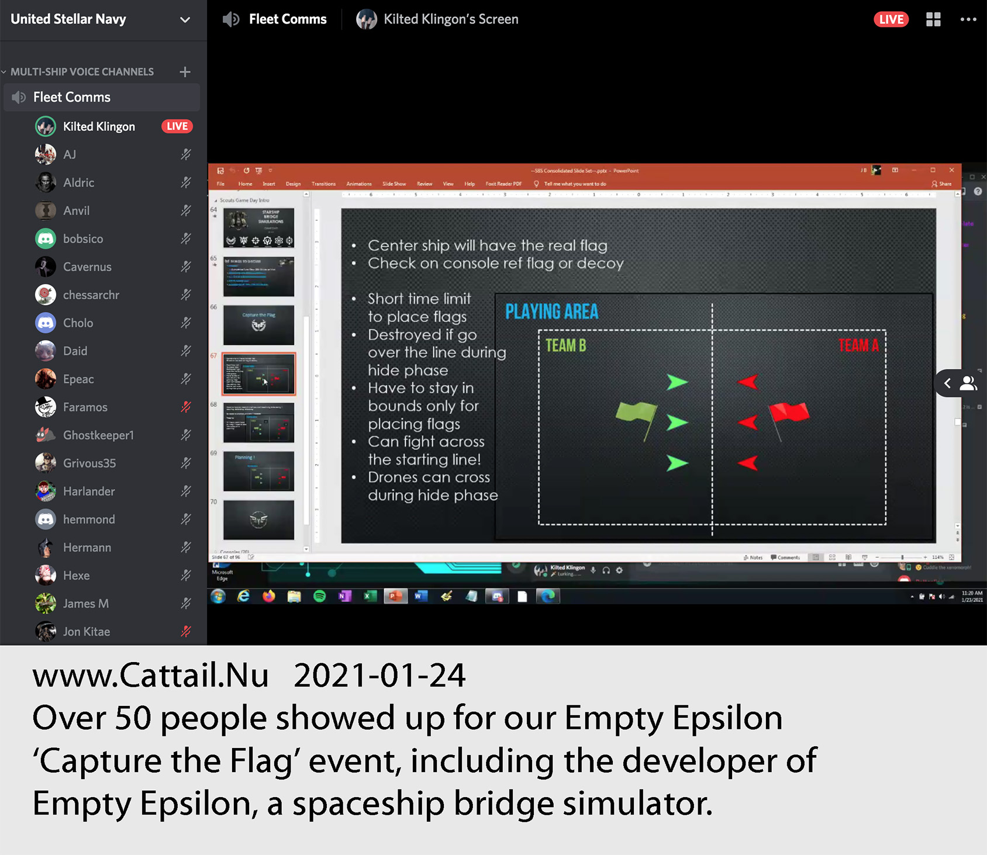
Task: Select slide 68 thumbnail
Action: click(x=258, y=423)
